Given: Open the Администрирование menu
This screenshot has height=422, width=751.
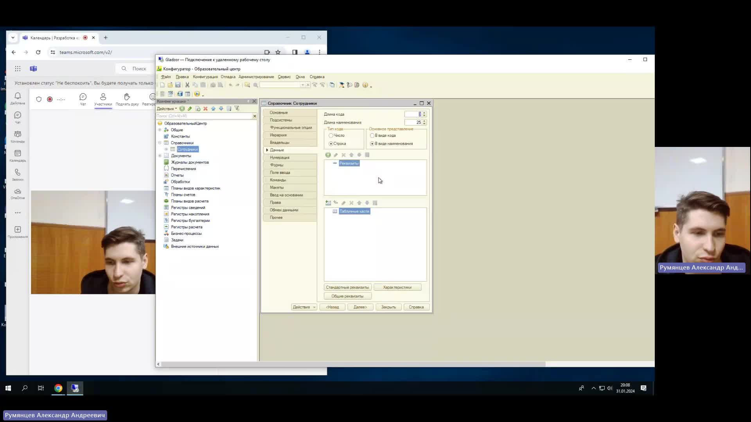Looking at the screenshot, I should (x=256, y=77).
